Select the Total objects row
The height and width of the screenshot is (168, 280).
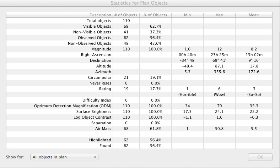point(99,21)
